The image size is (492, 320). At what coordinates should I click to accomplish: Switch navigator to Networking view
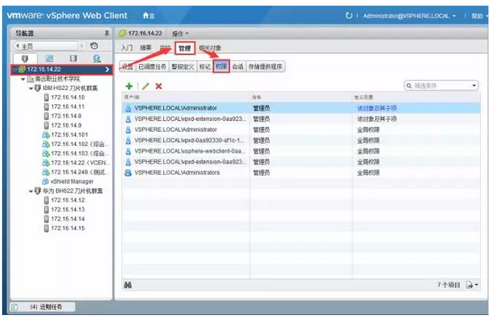(x=97, y=58)
